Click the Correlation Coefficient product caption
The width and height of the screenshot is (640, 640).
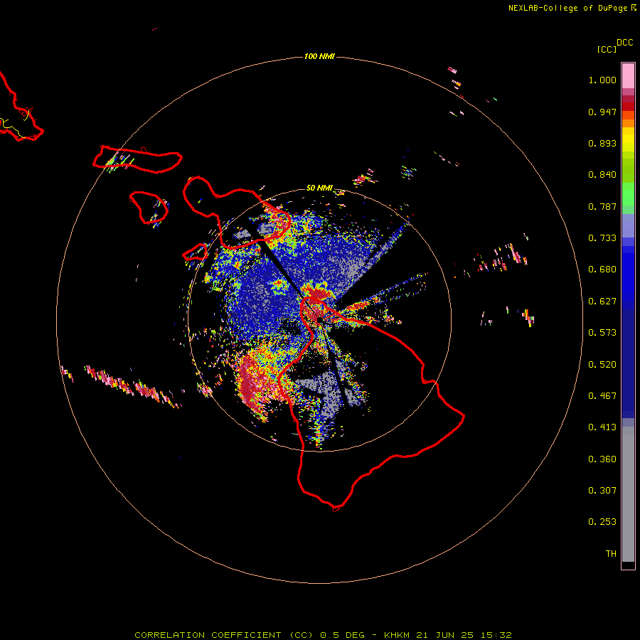point(323,635)
